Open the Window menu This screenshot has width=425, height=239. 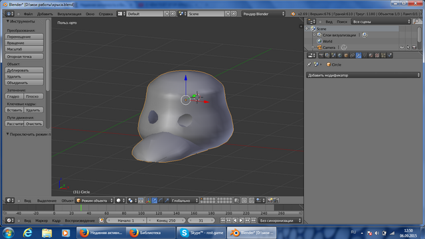point(90,13)
